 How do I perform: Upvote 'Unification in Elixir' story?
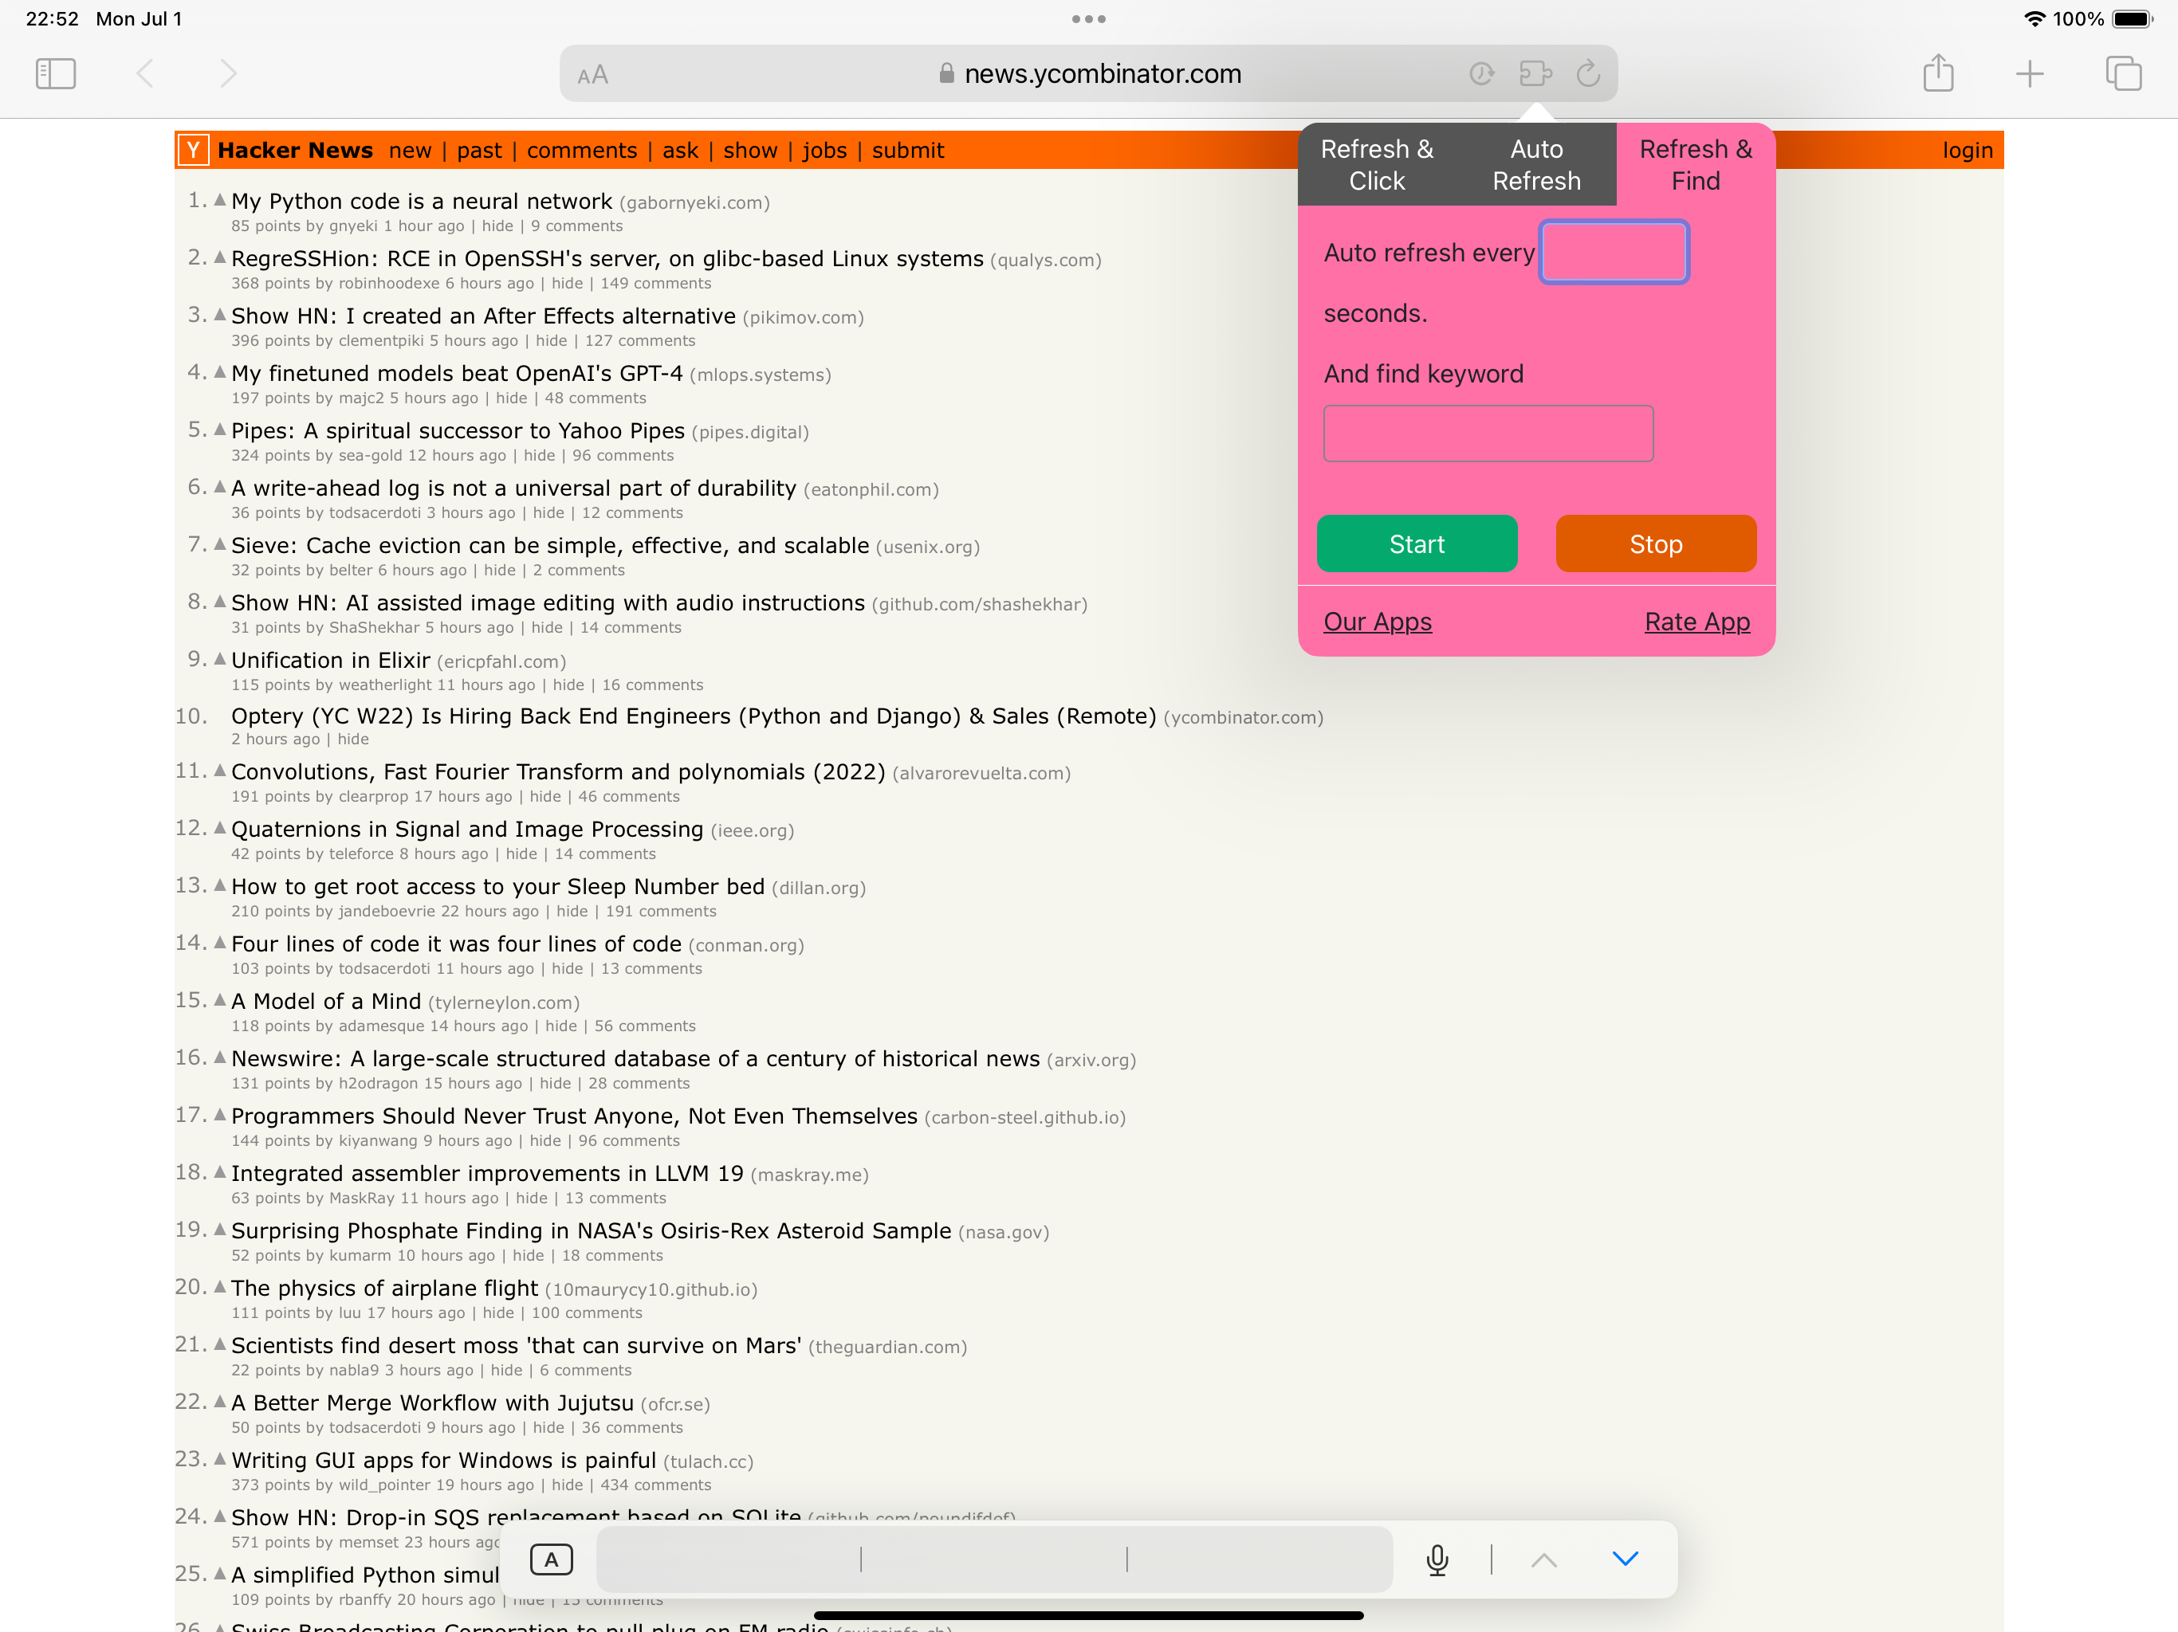coord(219,657)
